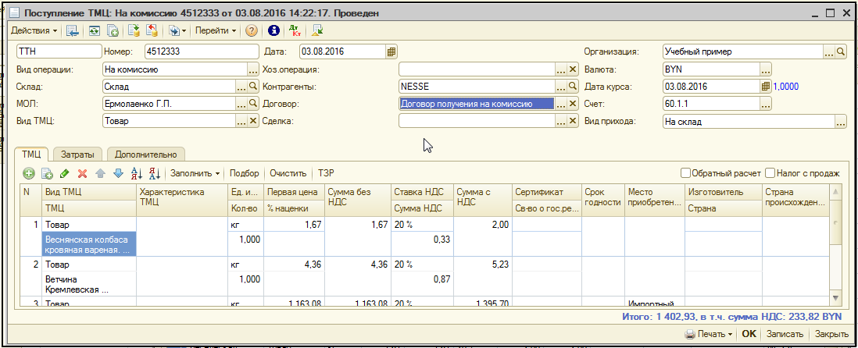Open the Дт/Кт postings icon
This screenshot has width=858, height=348.
[295, 31]
